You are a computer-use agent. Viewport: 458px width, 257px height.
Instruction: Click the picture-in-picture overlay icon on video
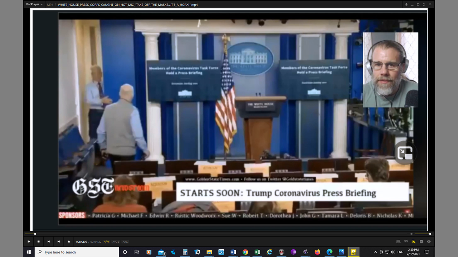[405, 153]
